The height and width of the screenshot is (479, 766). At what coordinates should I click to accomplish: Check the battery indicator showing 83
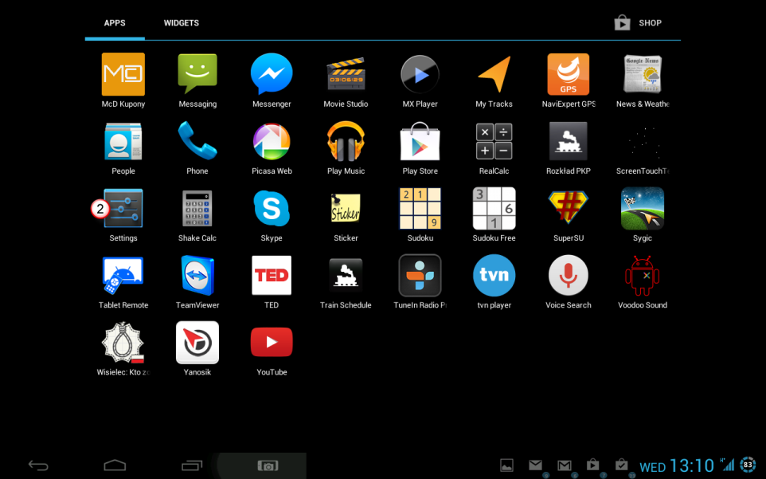pyautogui.click(x=748, y=465)
